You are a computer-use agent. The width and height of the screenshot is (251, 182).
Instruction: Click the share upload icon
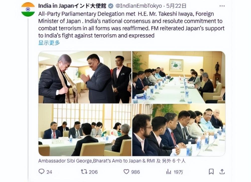[x=222, y=171]
